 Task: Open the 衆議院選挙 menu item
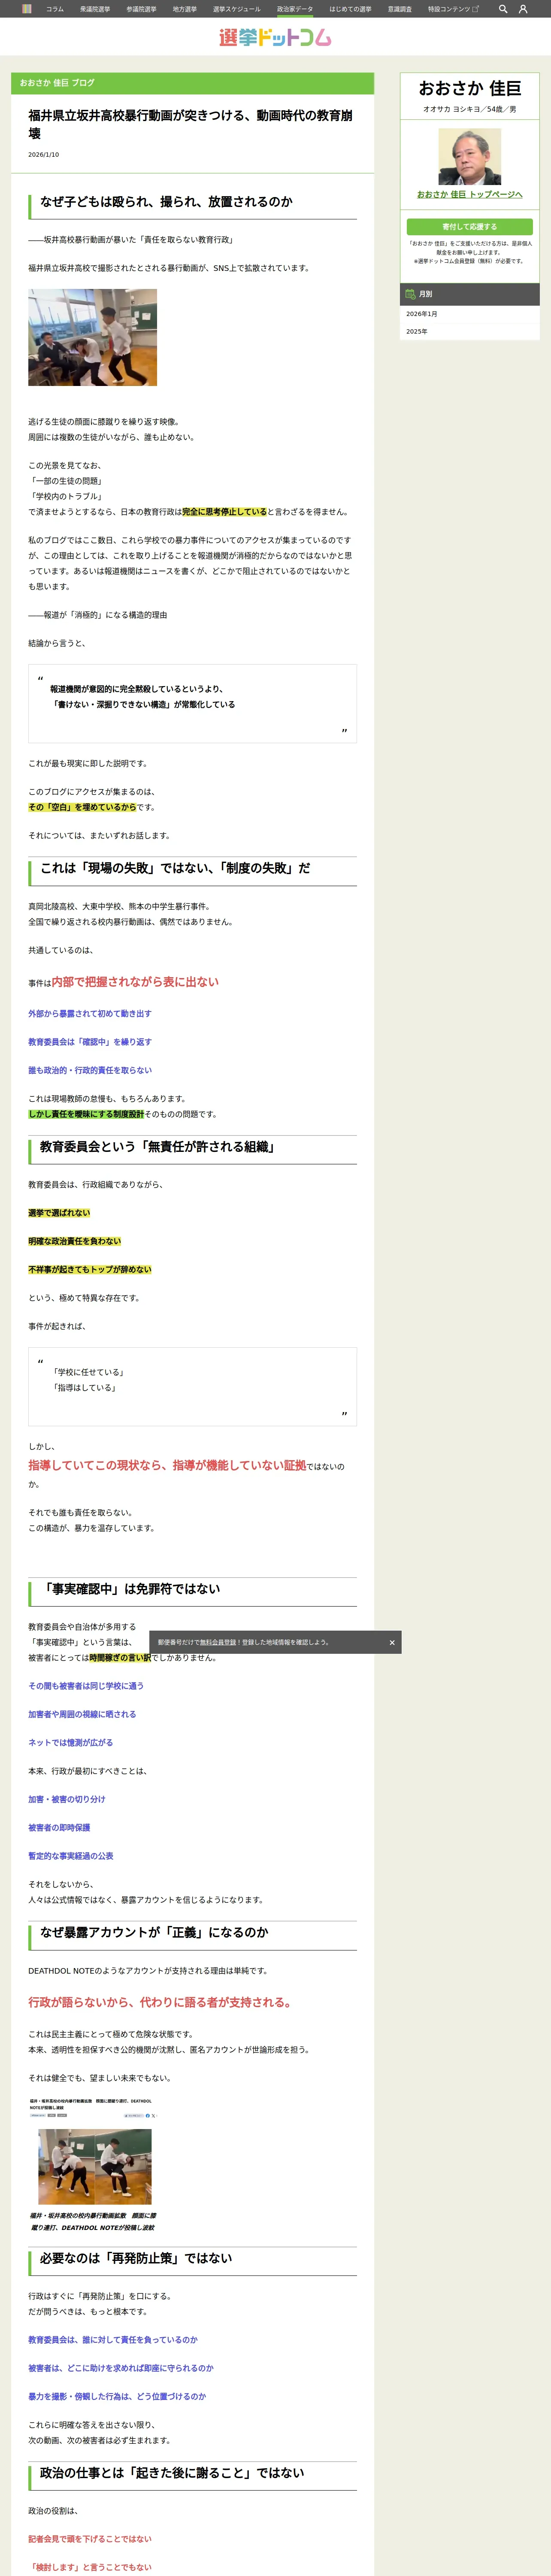coord(95,9)
